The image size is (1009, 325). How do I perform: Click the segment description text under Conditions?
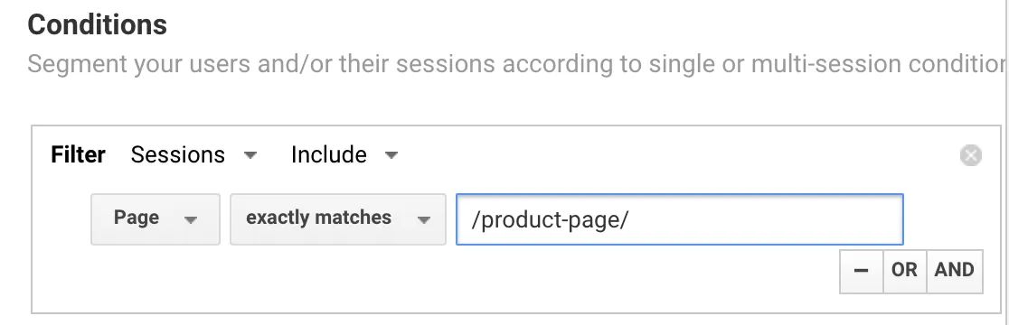(514, 64)
